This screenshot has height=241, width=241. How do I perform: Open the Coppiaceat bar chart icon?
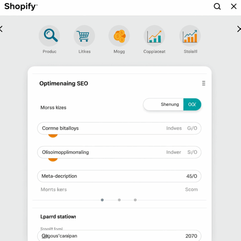154,36
